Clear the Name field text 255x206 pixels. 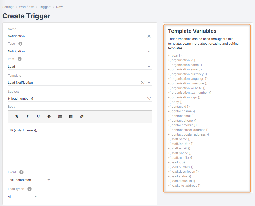click(149, 36)
